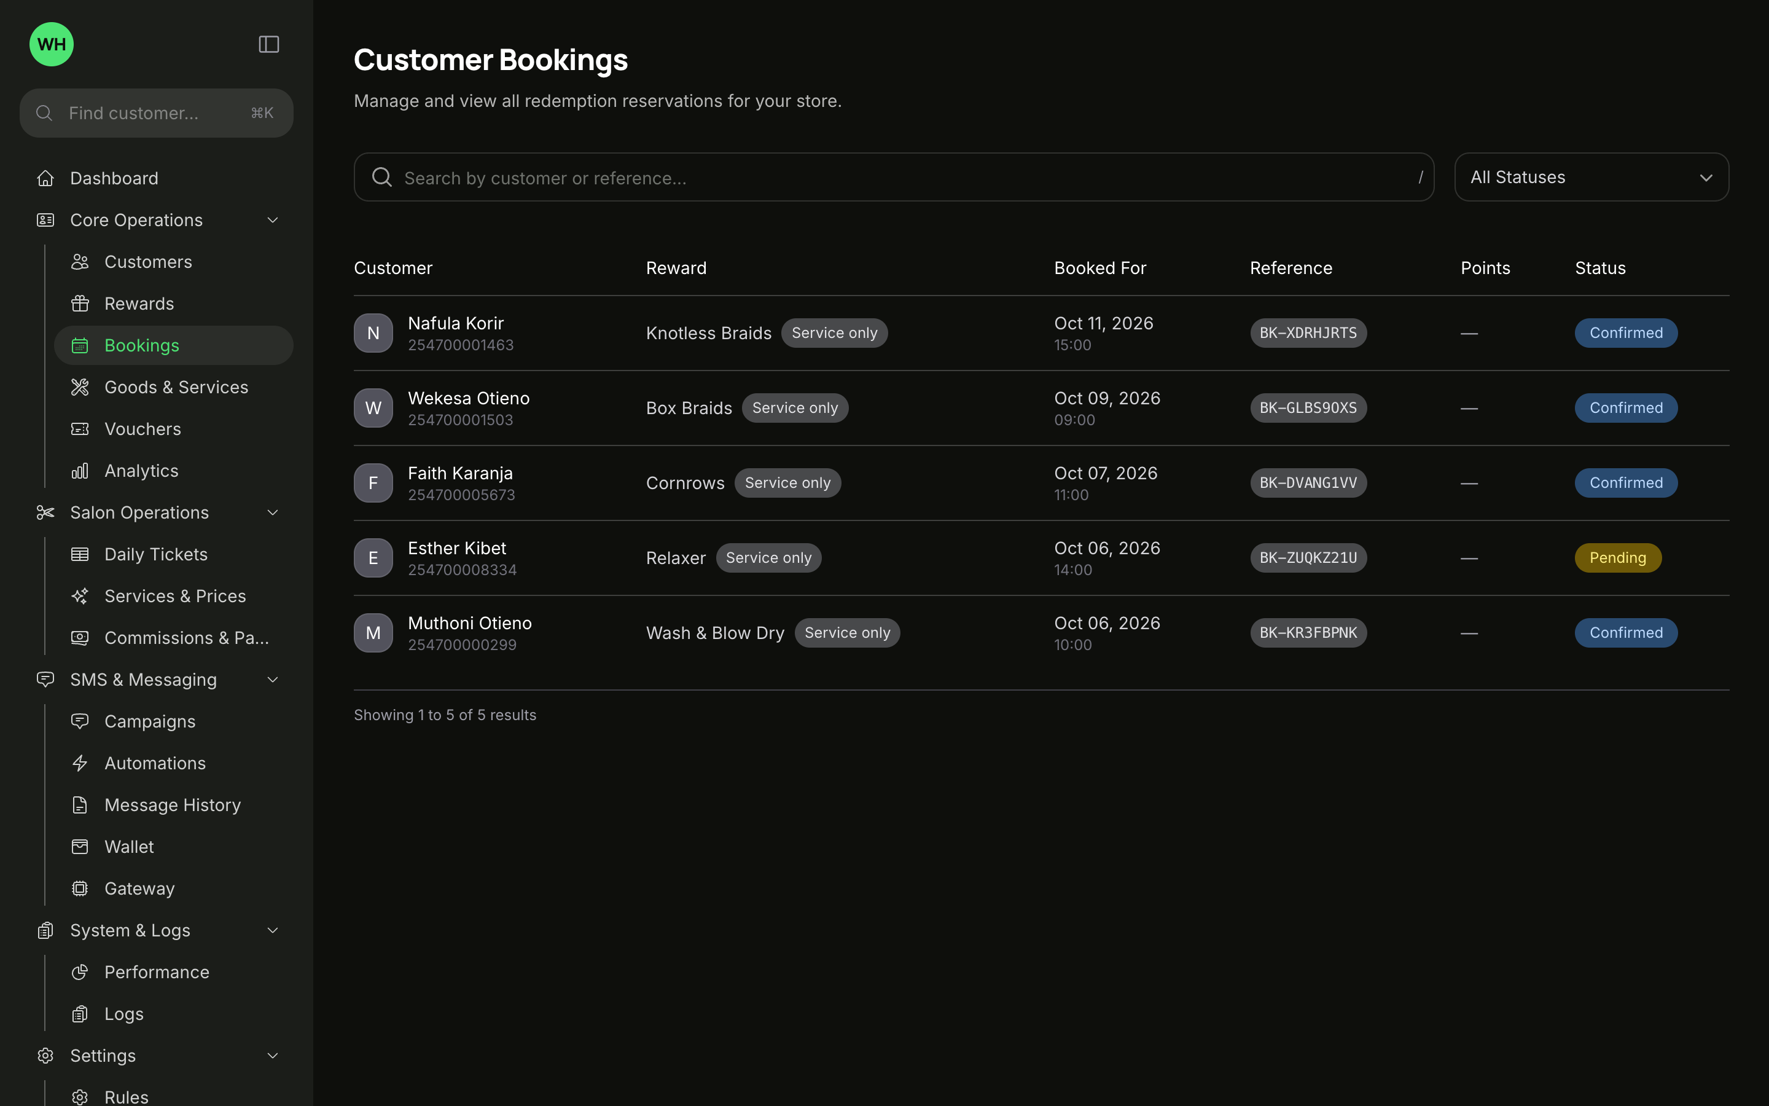This screenshot has height=1106, width=1769.
Task: Select the Faith Karanja booking row name
Action: 460,473
